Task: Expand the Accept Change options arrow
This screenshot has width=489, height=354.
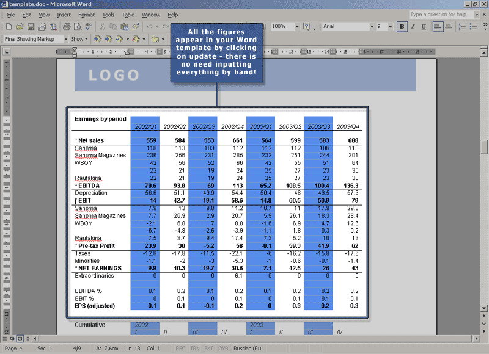Action: (128, 39)
